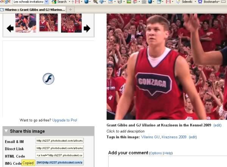Viewport: 227px width, 167px height.
Task: Open the new tab button
Action: (x=70, y=10)
